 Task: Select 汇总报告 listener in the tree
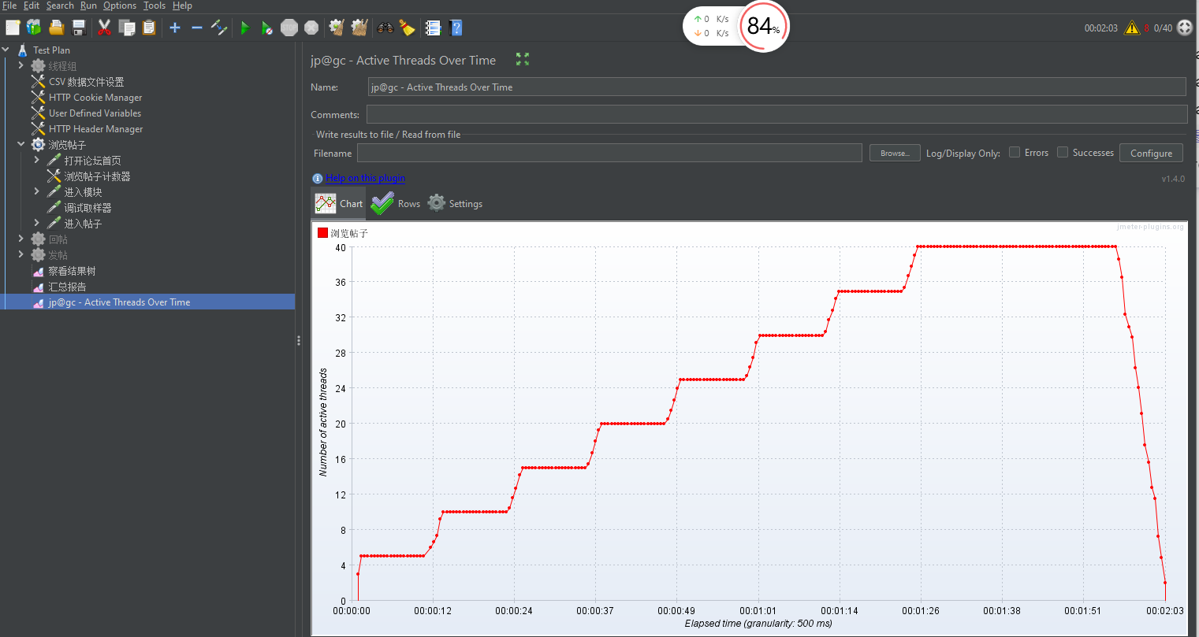pos(67,286)
